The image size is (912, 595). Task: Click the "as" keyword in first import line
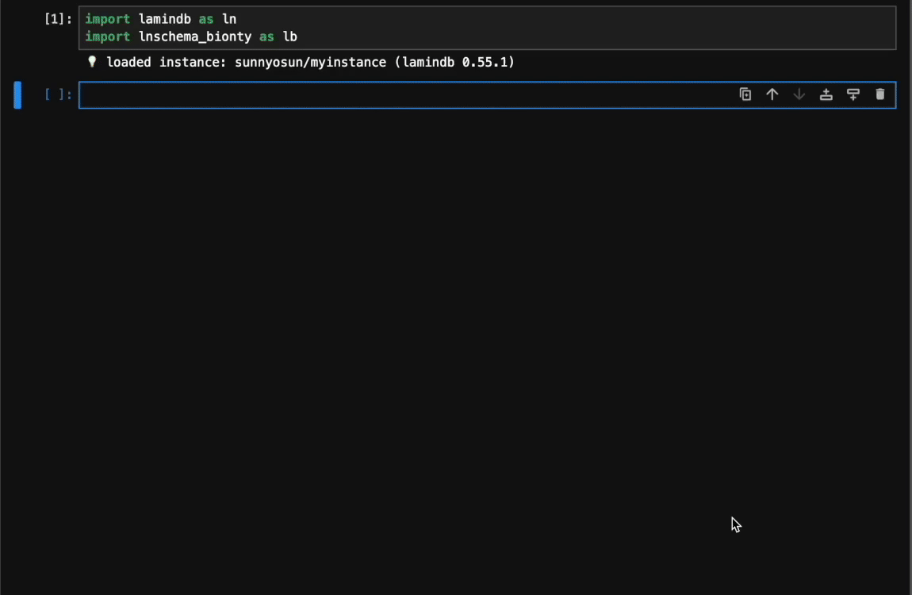[206, 18]
